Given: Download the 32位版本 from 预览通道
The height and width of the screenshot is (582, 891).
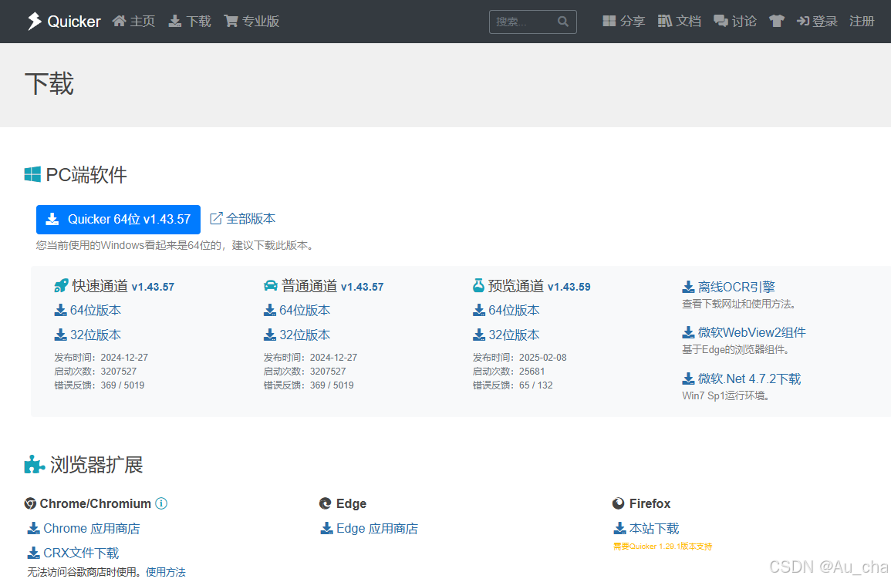Looking at the screenshot, I should click(x=506, y=335).
